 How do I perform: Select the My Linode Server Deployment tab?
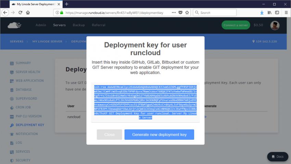click(x=36, y=4)
